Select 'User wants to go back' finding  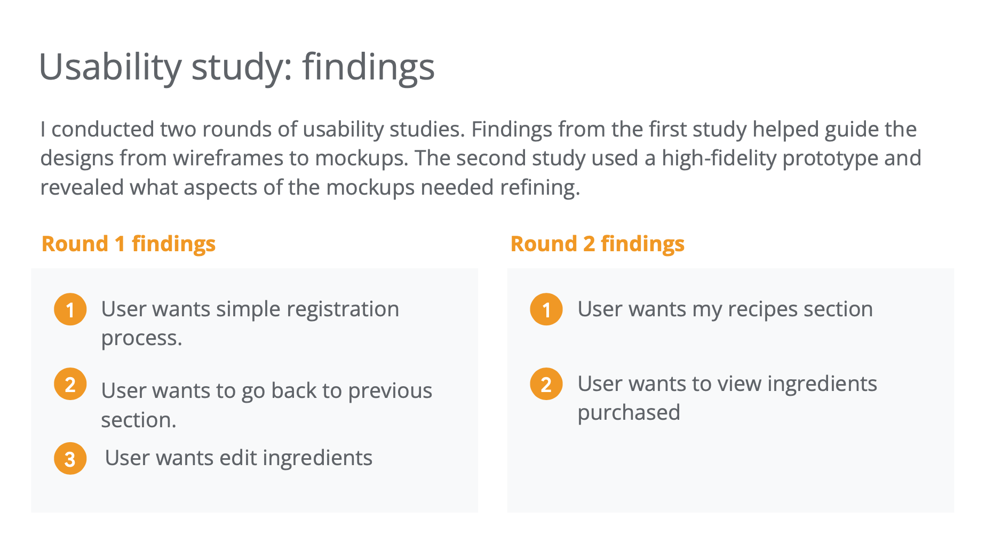[x=267, y=405]
